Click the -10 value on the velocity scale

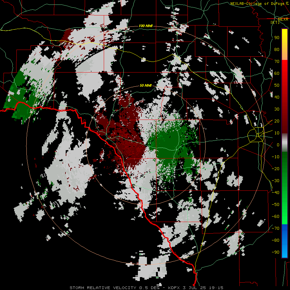point(275,157)
